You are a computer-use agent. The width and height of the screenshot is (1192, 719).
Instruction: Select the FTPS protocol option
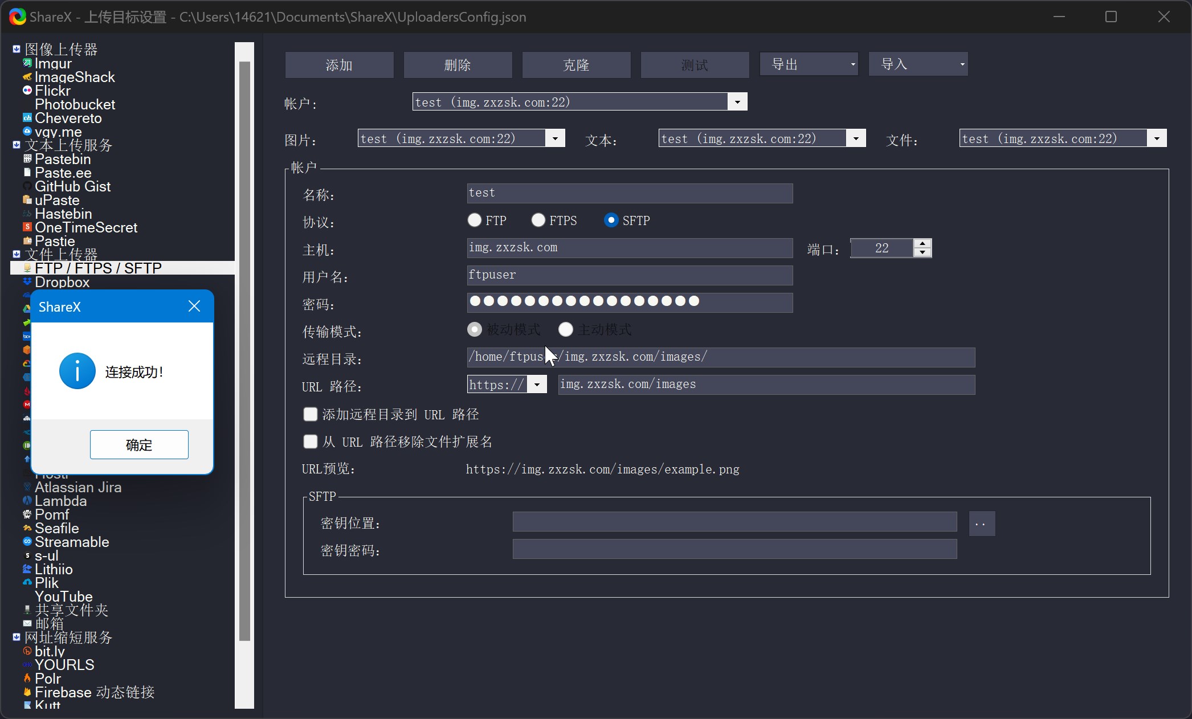tap(538, 220)
